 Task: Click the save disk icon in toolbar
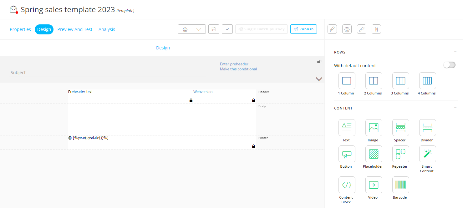coord(214,29)
